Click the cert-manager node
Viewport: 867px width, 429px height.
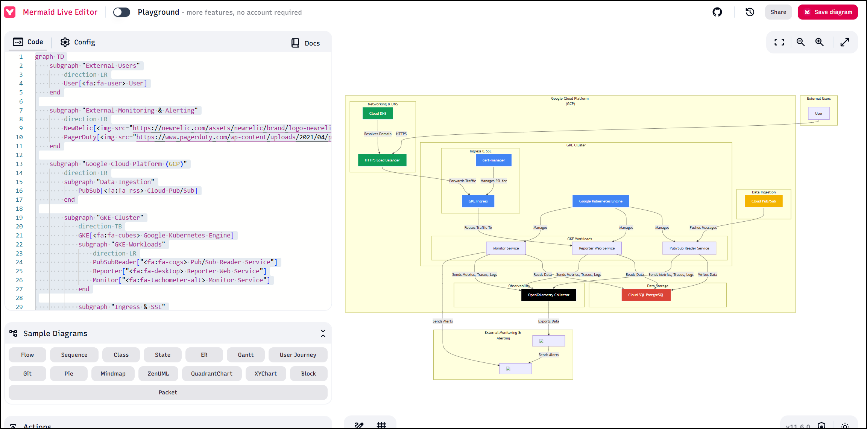[x=493, y=160]
